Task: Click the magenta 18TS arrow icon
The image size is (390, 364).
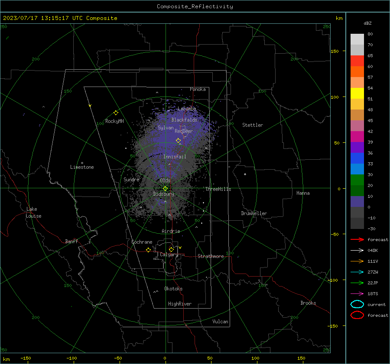Action: [x=357, y=294]
